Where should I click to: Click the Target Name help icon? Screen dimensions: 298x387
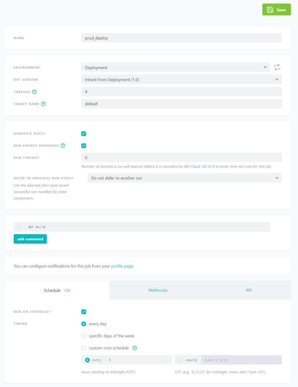[x=43, y=104]
